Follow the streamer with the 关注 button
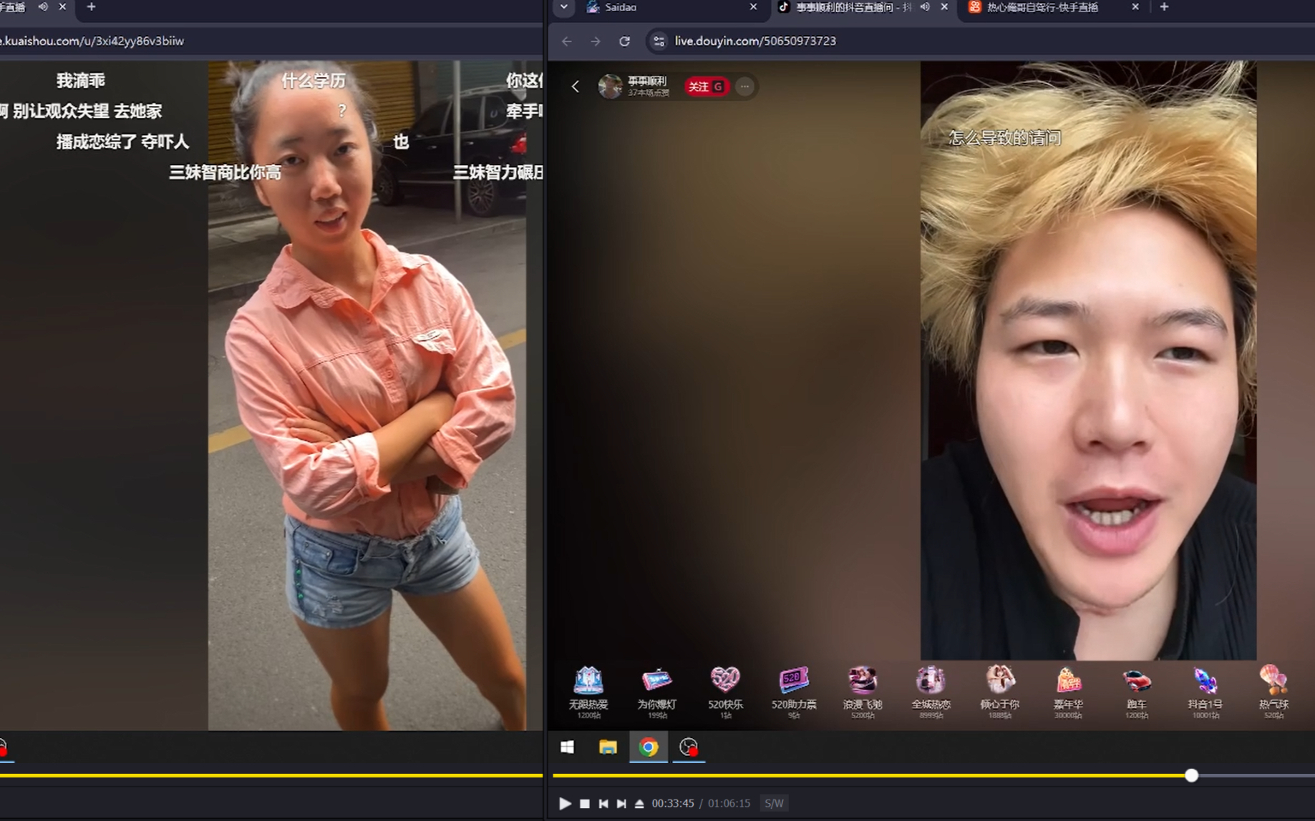Viewport: 1315px width, 821px height. click(x=706, y=87)
